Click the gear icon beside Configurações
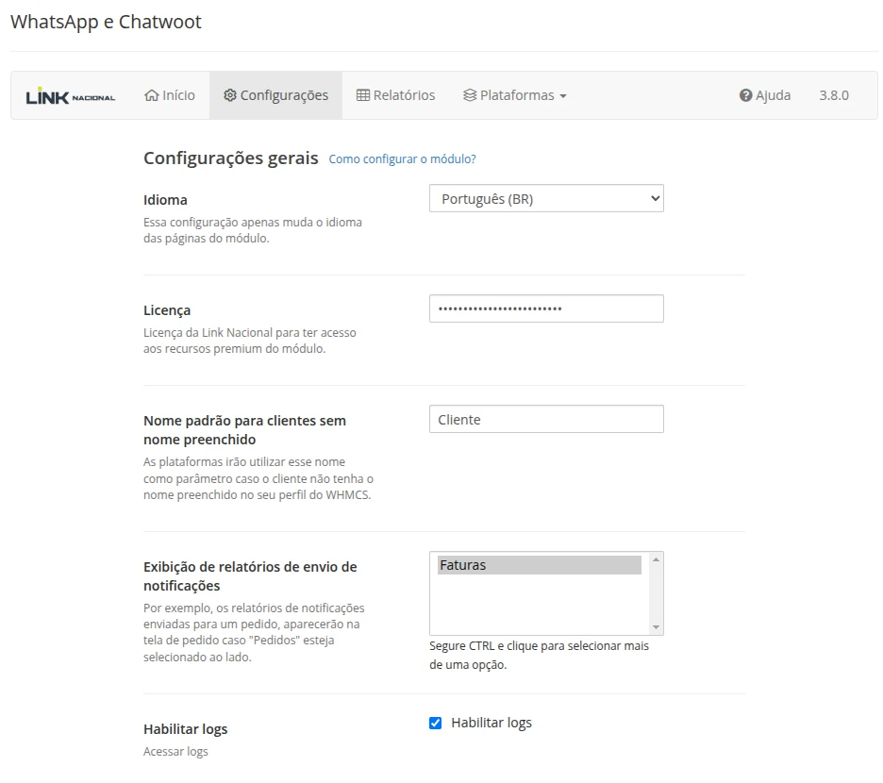Viewport: 883px width, 783px height. click(x=229, y=95)
